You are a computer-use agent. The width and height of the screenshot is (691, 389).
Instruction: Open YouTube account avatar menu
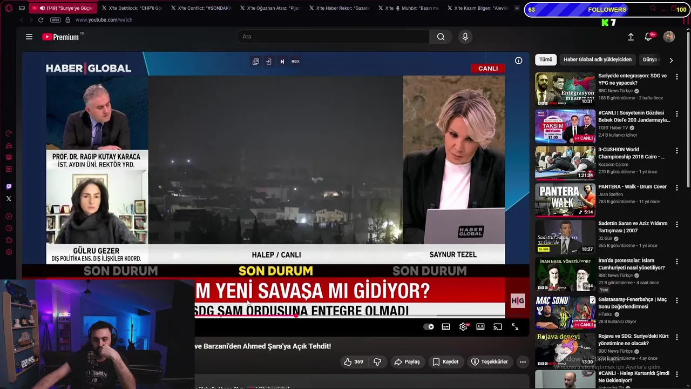tap(669, 37)
